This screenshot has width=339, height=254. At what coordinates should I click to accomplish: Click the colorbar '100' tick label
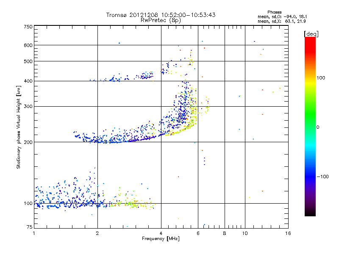[x=321, y=78]
